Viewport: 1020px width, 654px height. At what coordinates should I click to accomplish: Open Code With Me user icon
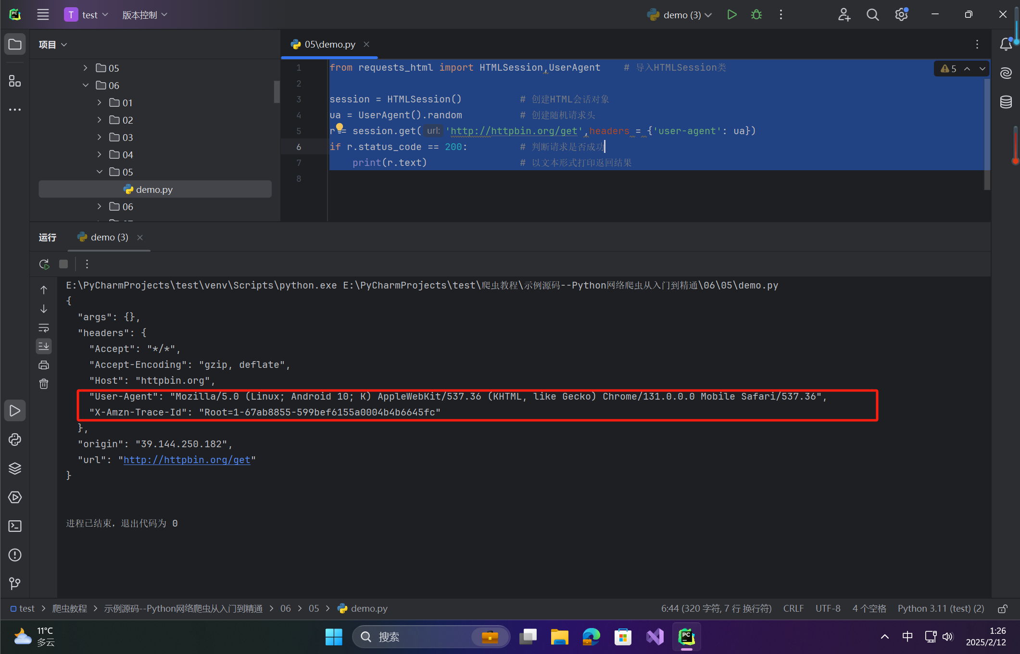[844, 14]
